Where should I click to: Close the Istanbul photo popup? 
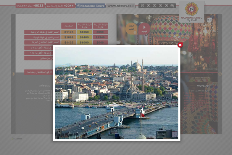click(x=180, y=45)
